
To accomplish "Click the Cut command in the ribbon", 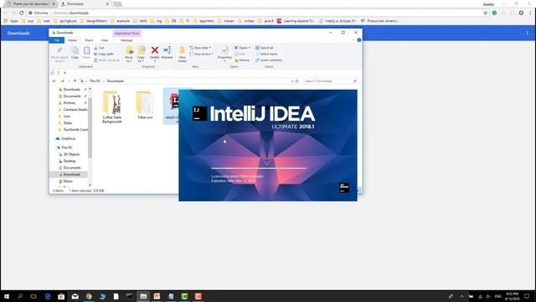I will click(x=99, y=48).
